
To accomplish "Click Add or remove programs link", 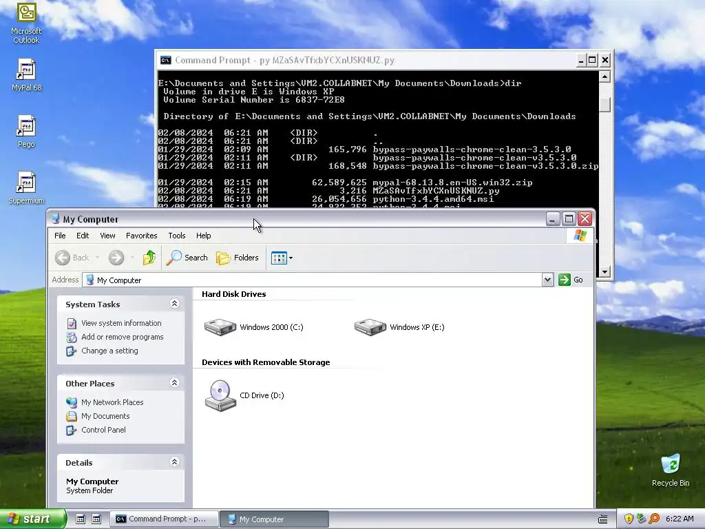I will (x=122, y=337).
